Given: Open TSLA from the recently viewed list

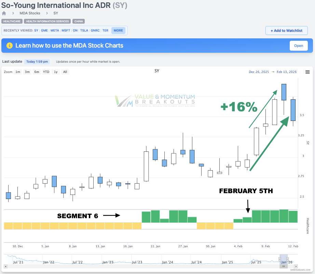Looking at the screenshot, I should (x=84, y=30).
